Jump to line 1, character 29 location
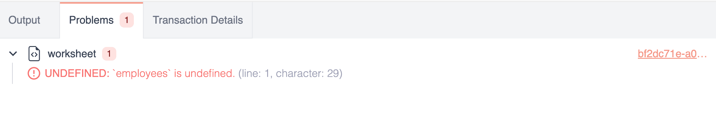Screen dimensions: 716x123 290,73
